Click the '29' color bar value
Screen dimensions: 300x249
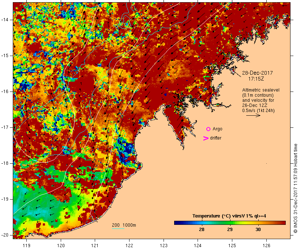point(230,229)
